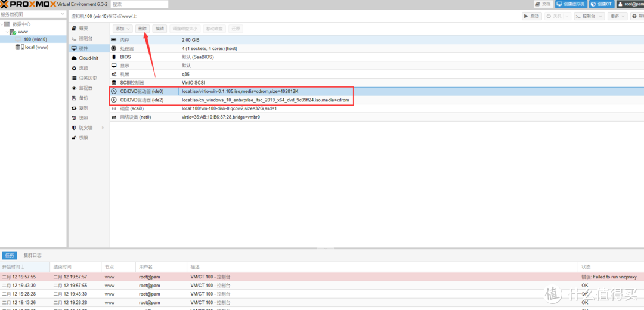Image resolution: width=644 pixels, height=310 pixels.
Task: Select the 任务 tab in log panel
Action: (x=9, y=255)
